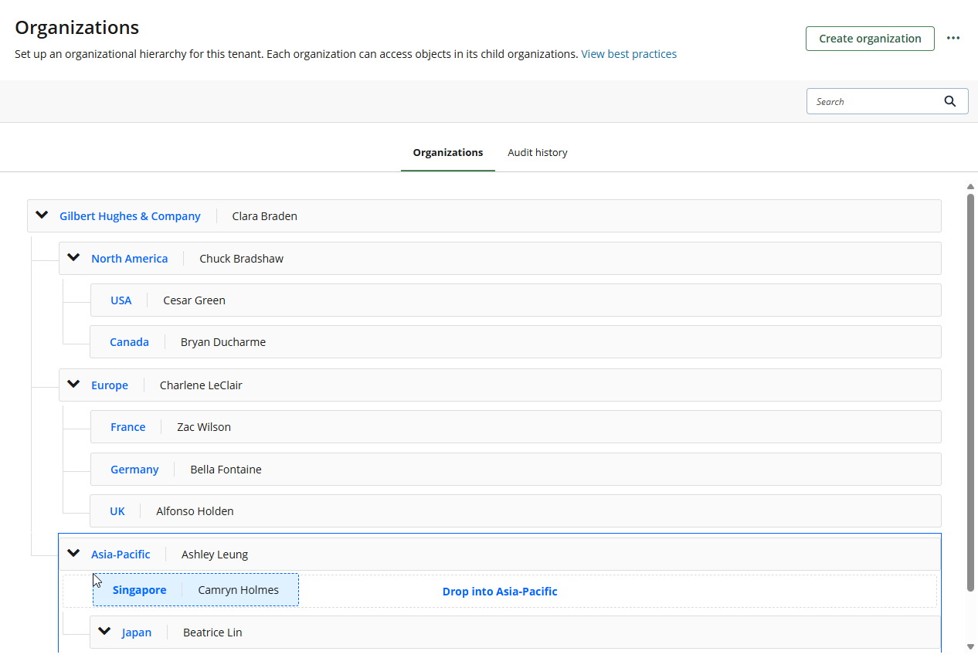The image size is (978, 658).
Task: Collapse the Gilbert Hughes & Company node
Action: (x=42, y=215)
